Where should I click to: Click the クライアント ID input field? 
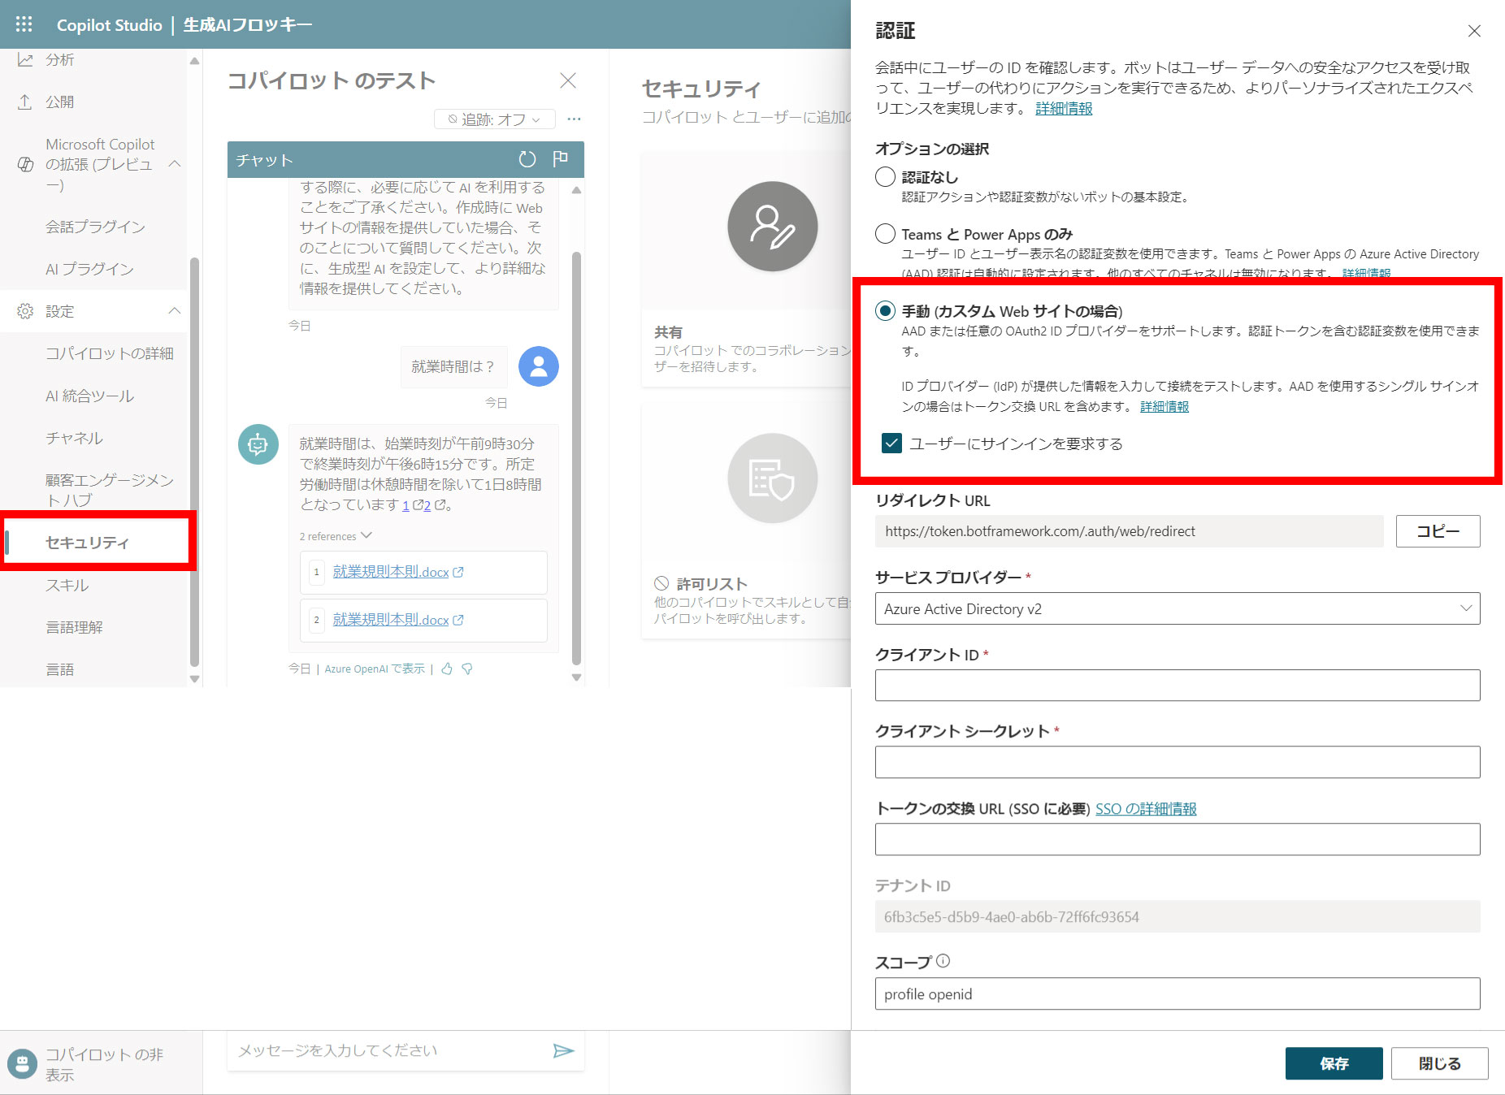(x=1178, y=685)
